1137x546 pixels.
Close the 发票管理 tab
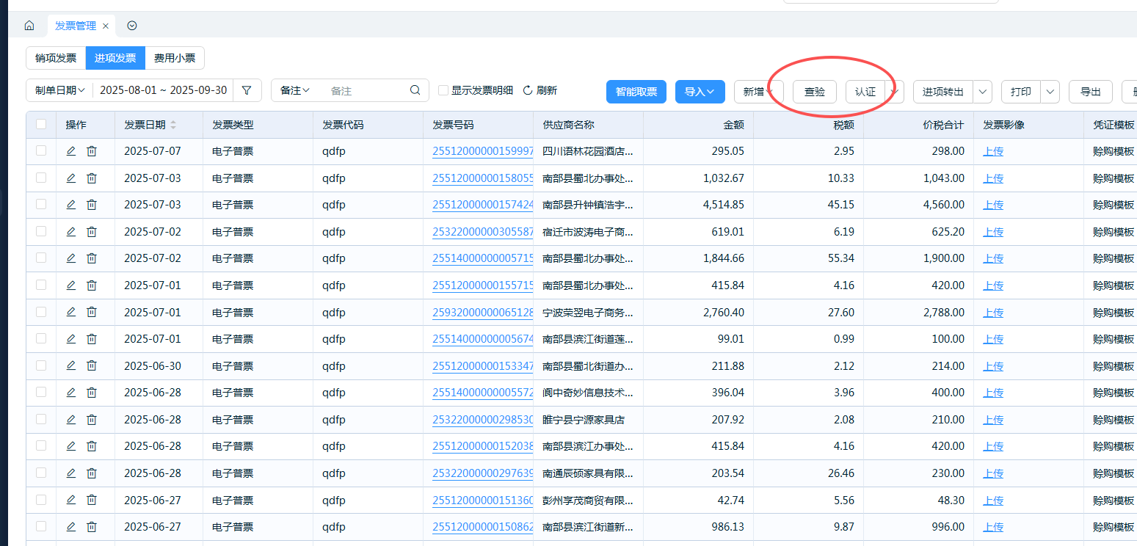click(106, 26)
